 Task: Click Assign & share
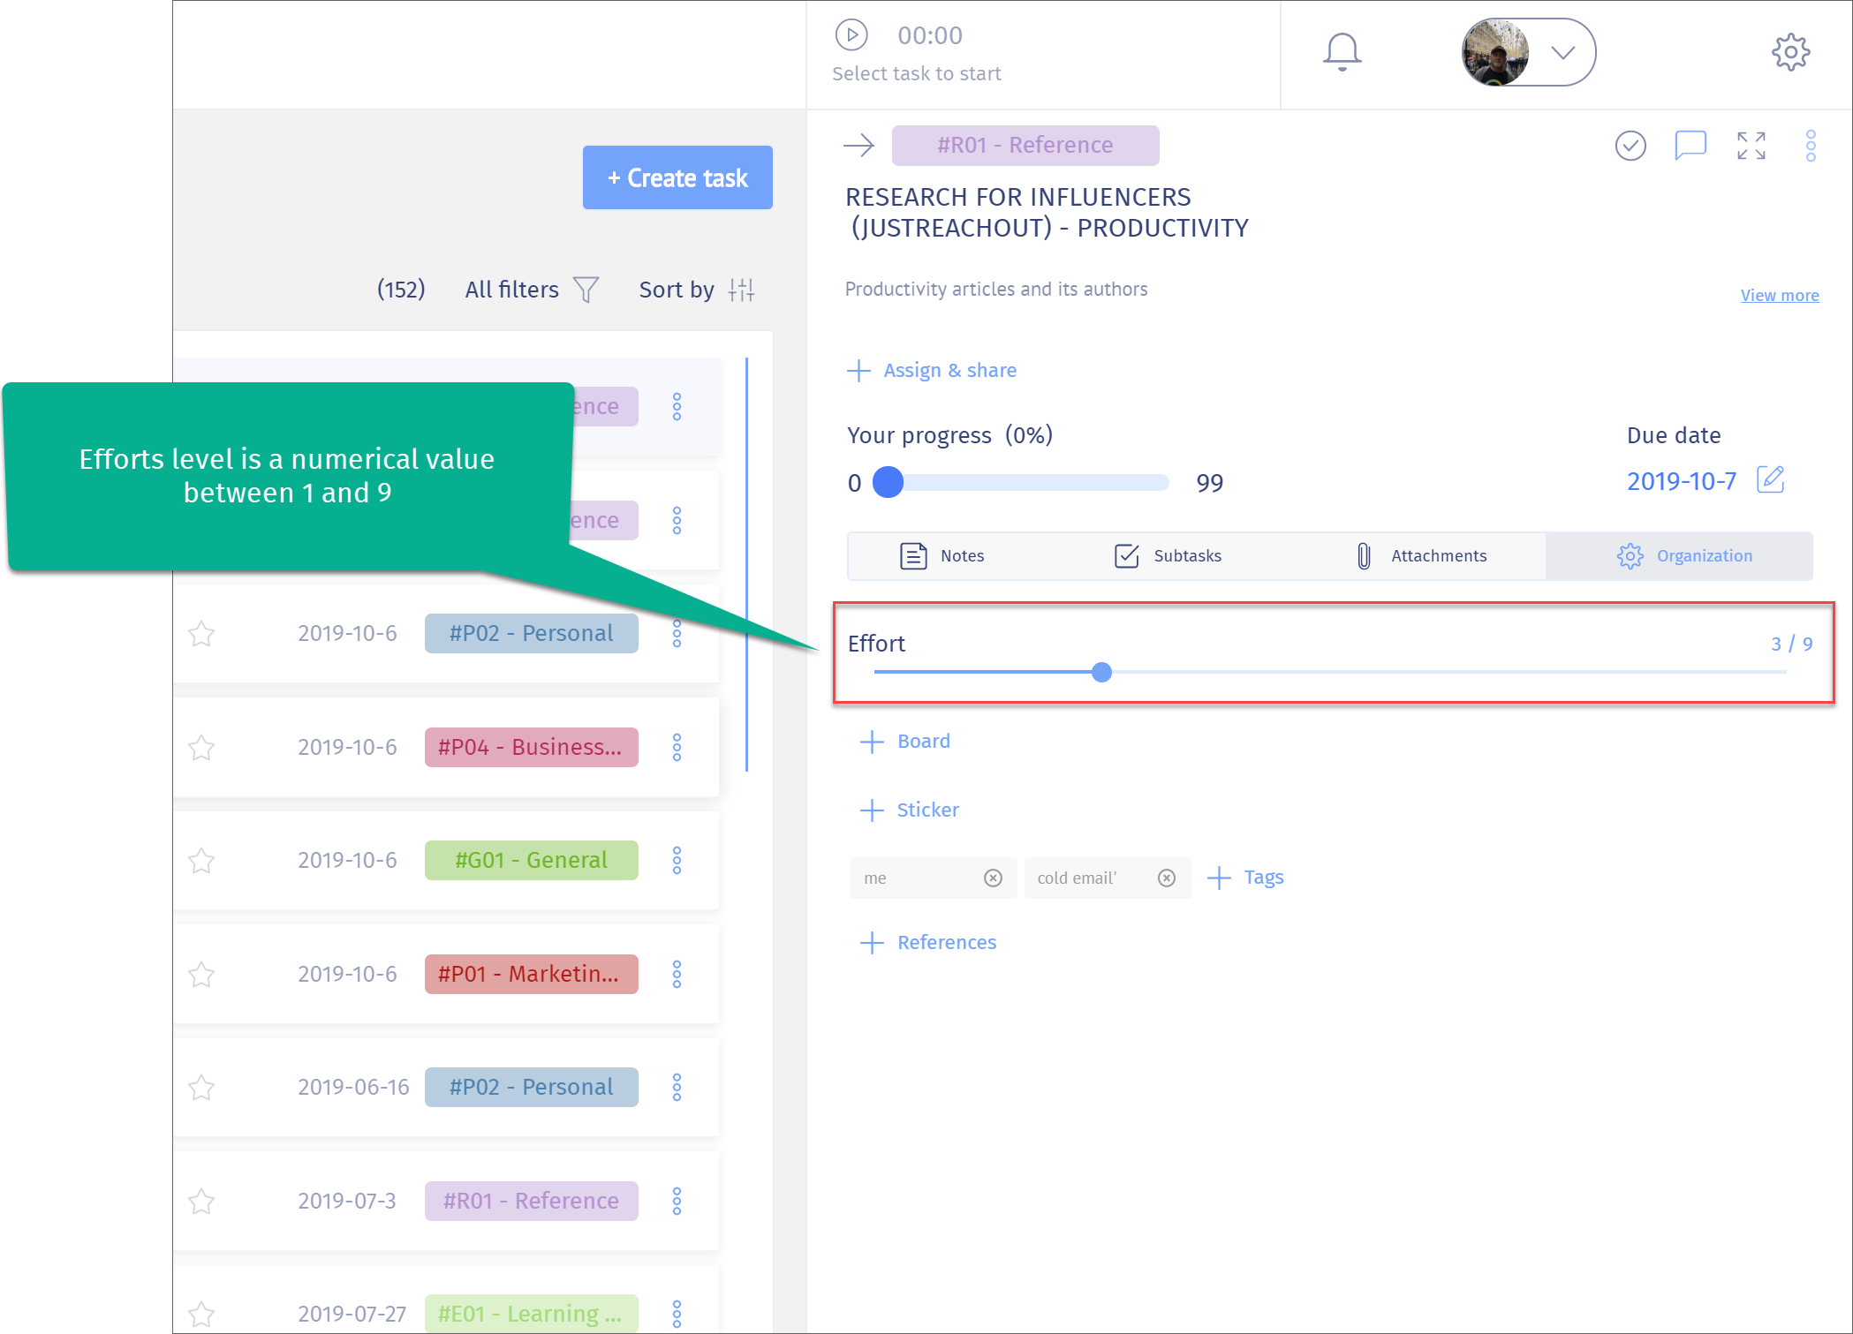pyautogui.click(x=932, y=370)
